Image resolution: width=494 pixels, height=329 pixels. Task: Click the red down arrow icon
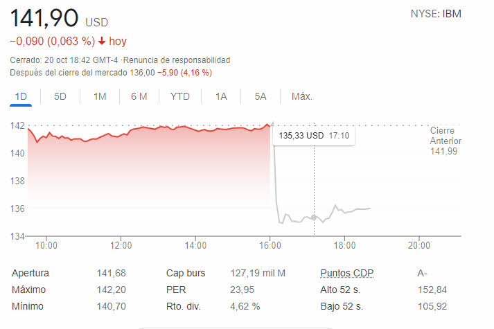(x=102, y=42)
